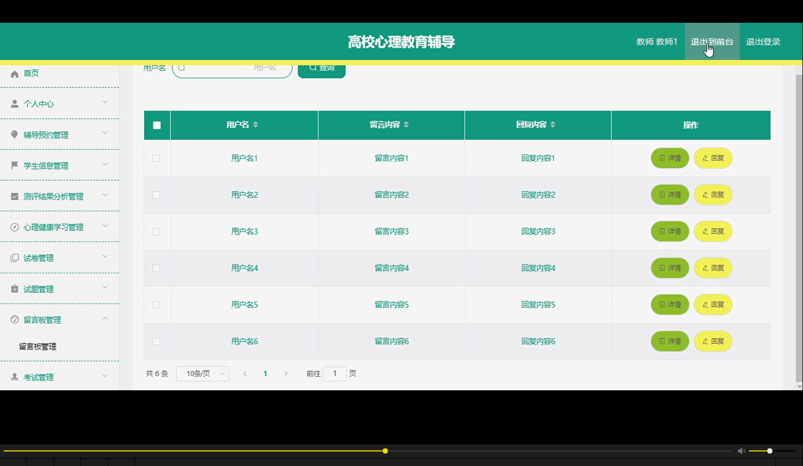Screen dimensions: 803x466
Task: Click 回复 for row 用户名6
Action: 713,342
